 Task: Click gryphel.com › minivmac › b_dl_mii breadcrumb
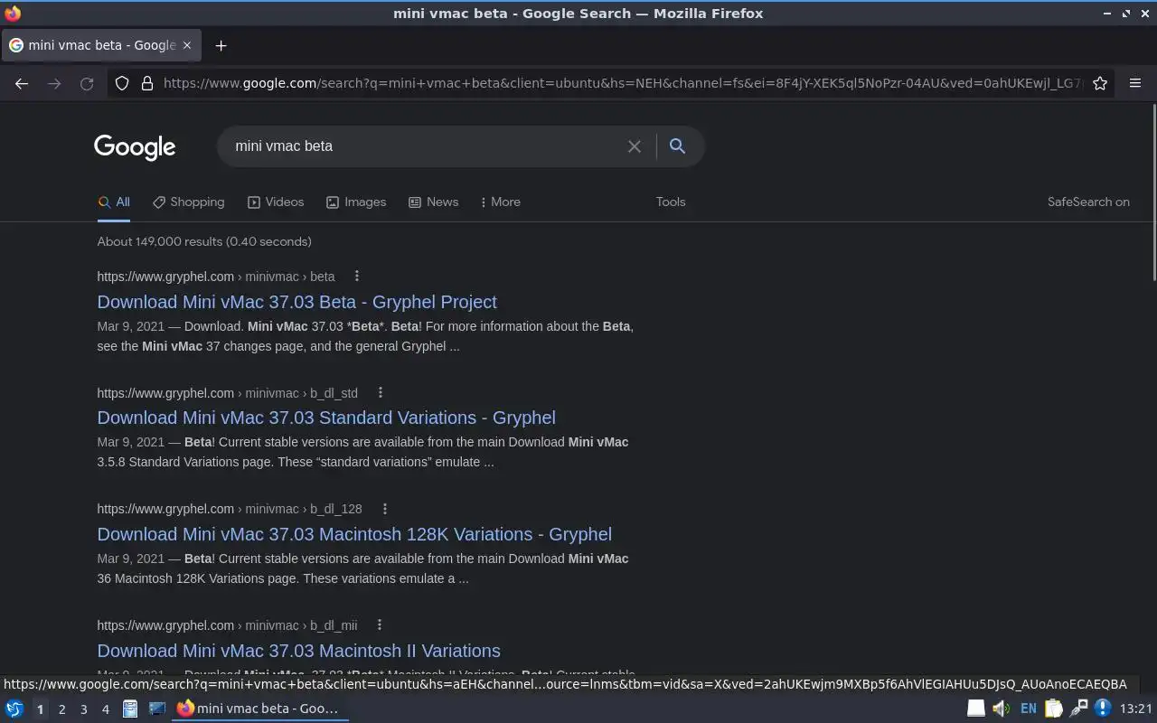[x=227, y=625]
